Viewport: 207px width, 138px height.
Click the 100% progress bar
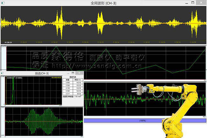[x=145, y=121]
